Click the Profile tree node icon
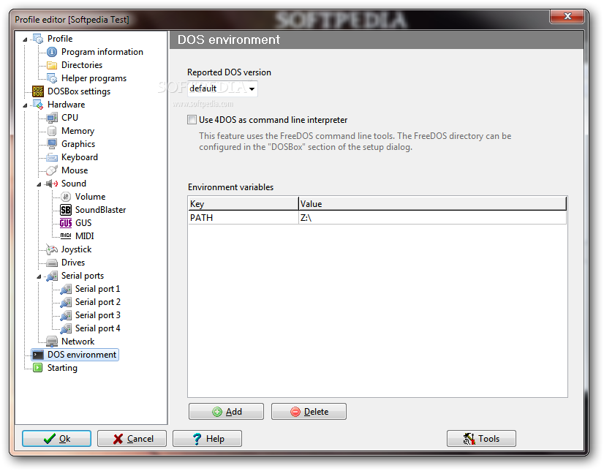The image size is (604, 471). pyautogui.click(x=38, y=39)
